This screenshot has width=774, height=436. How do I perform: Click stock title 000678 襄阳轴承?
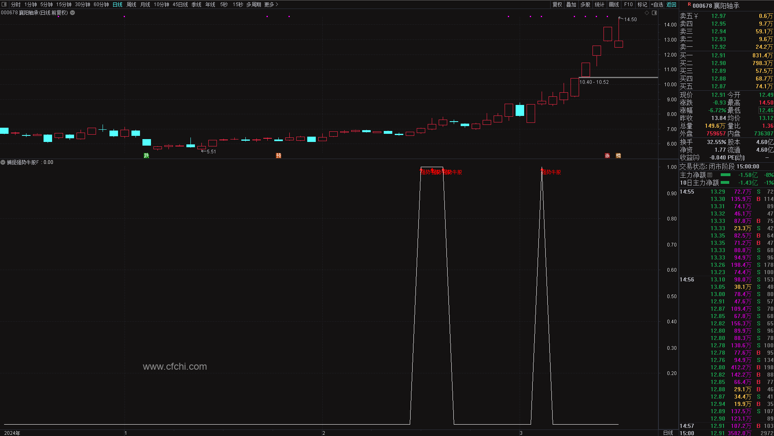tap(716, 6)
